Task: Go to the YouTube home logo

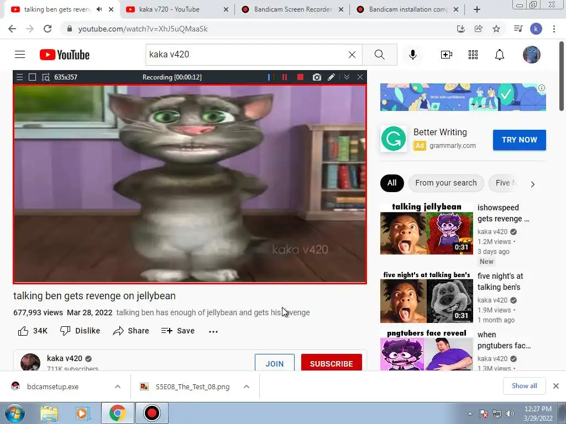Action: tap(65, 55)
